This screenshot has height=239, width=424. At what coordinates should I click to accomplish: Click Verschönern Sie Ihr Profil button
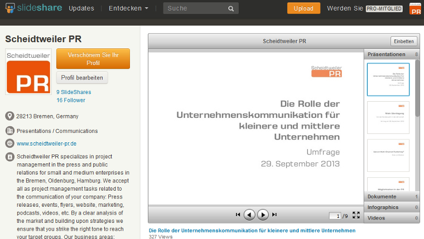pos(93,59)
